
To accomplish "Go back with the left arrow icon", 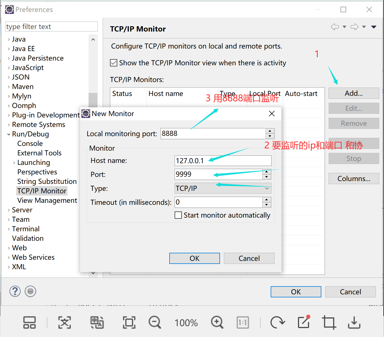I will (335, 27).
